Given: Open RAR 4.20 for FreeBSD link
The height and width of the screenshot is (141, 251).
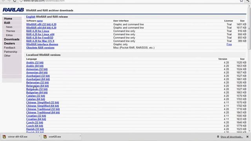Looking at the screenshot, I should point(40,38).
